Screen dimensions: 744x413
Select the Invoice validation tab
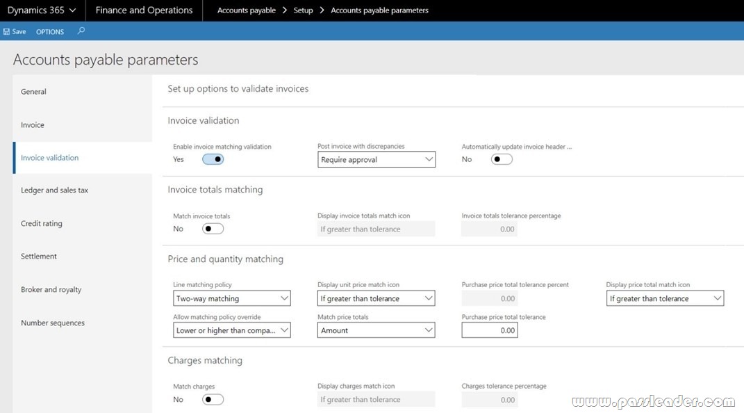[82, 158]
